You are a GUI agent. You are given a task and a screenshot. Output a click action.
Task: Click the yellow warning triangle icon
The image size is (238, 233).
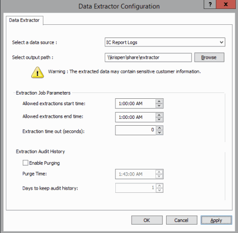[x=38, y=72]
